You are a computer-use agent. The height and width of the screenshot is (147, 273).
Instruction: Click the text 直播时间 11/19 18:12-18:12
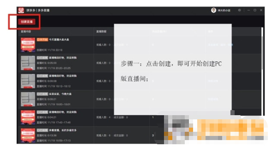coord(54,86)
